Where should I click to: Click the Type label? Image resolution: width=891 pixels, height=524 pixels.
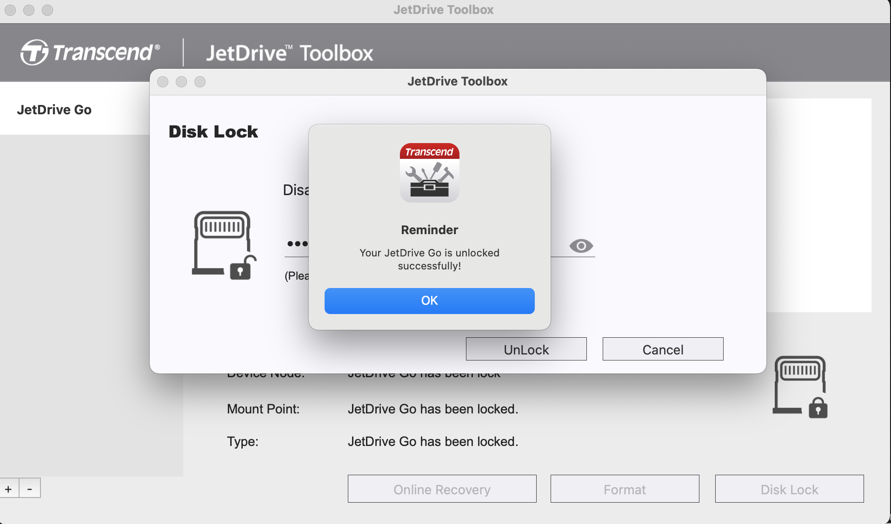[242, 441]
